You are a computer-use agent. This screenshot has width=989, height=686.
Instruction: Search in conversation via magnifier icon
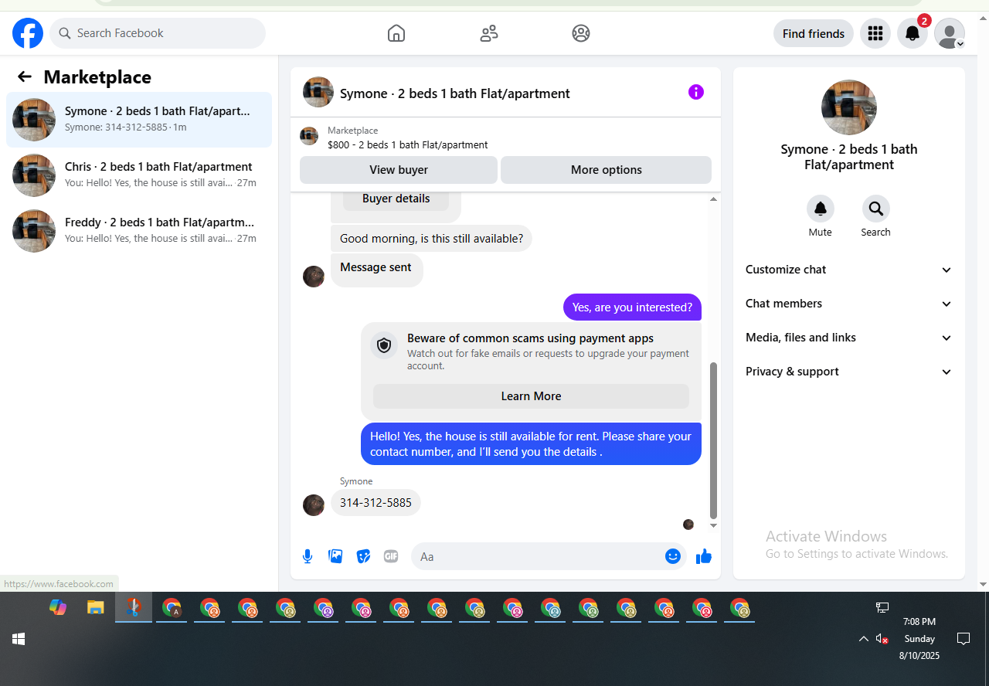coord(876,209)
